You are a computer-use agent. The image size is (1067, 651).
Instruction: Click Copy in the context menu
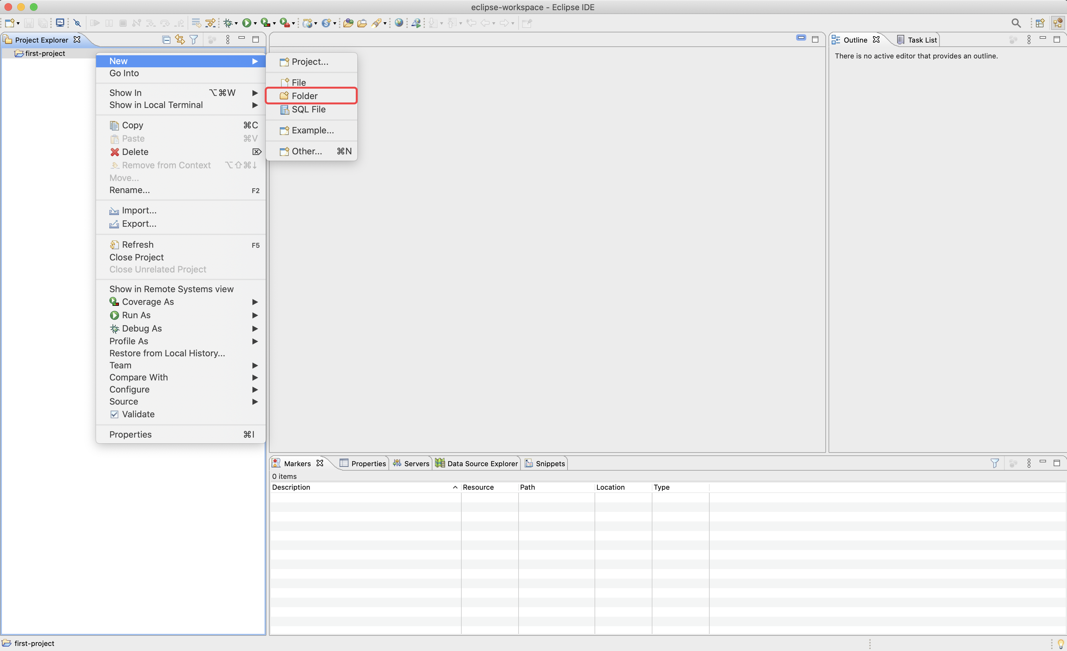coord(181,125)
